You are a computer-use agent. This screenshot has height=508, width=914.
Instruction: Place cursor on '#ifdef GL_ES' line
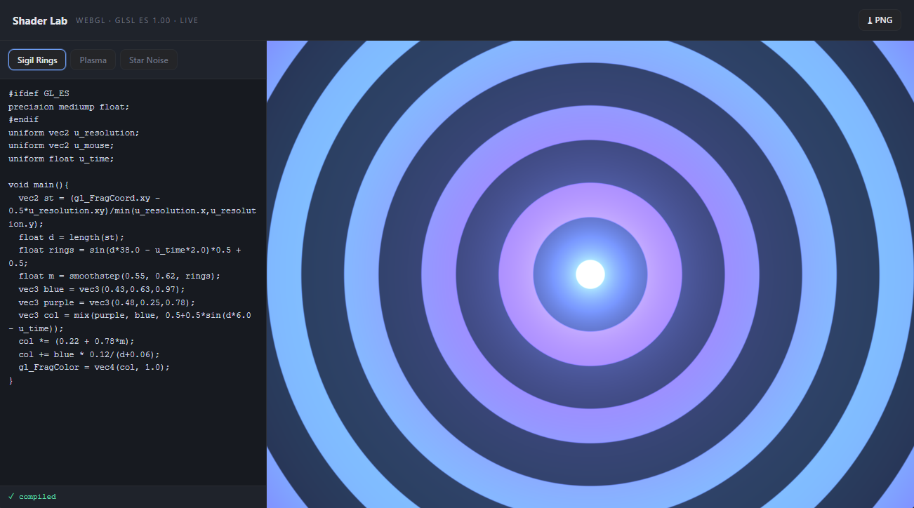[39, 93]
